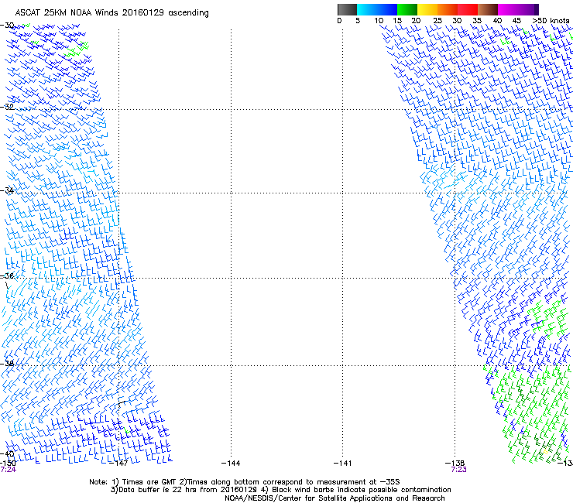The width and height of the screenshot is (573, 503).
Task: Click the "35" label under the color bar
Action: pos(477,21)
